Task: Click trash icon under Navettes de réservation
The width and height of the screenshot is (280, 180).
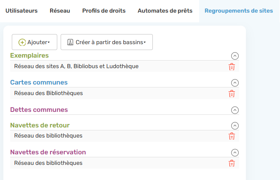Action: coord(232,163)
